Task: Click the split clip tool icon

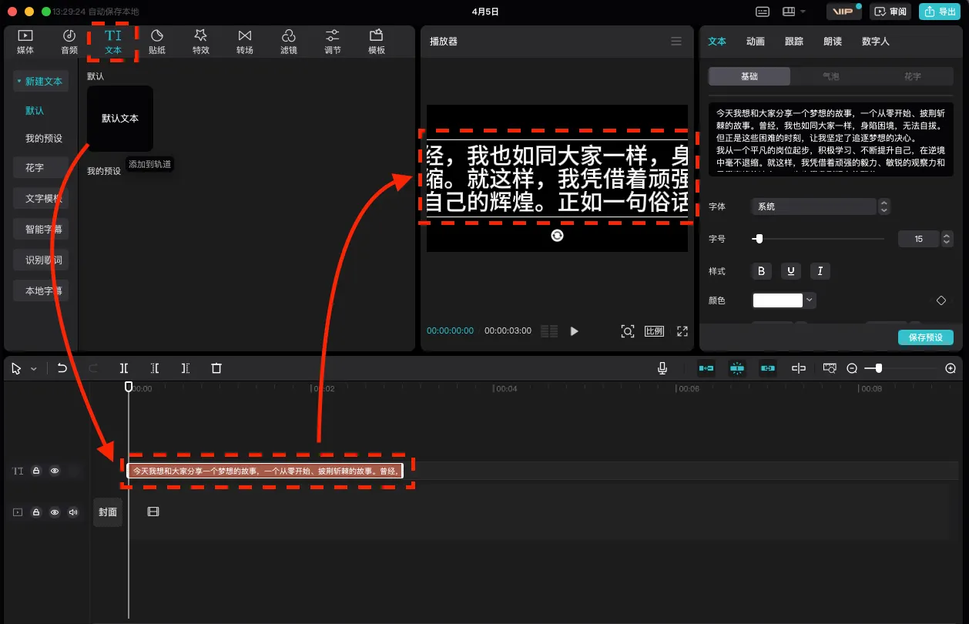Action: [124, 368]
